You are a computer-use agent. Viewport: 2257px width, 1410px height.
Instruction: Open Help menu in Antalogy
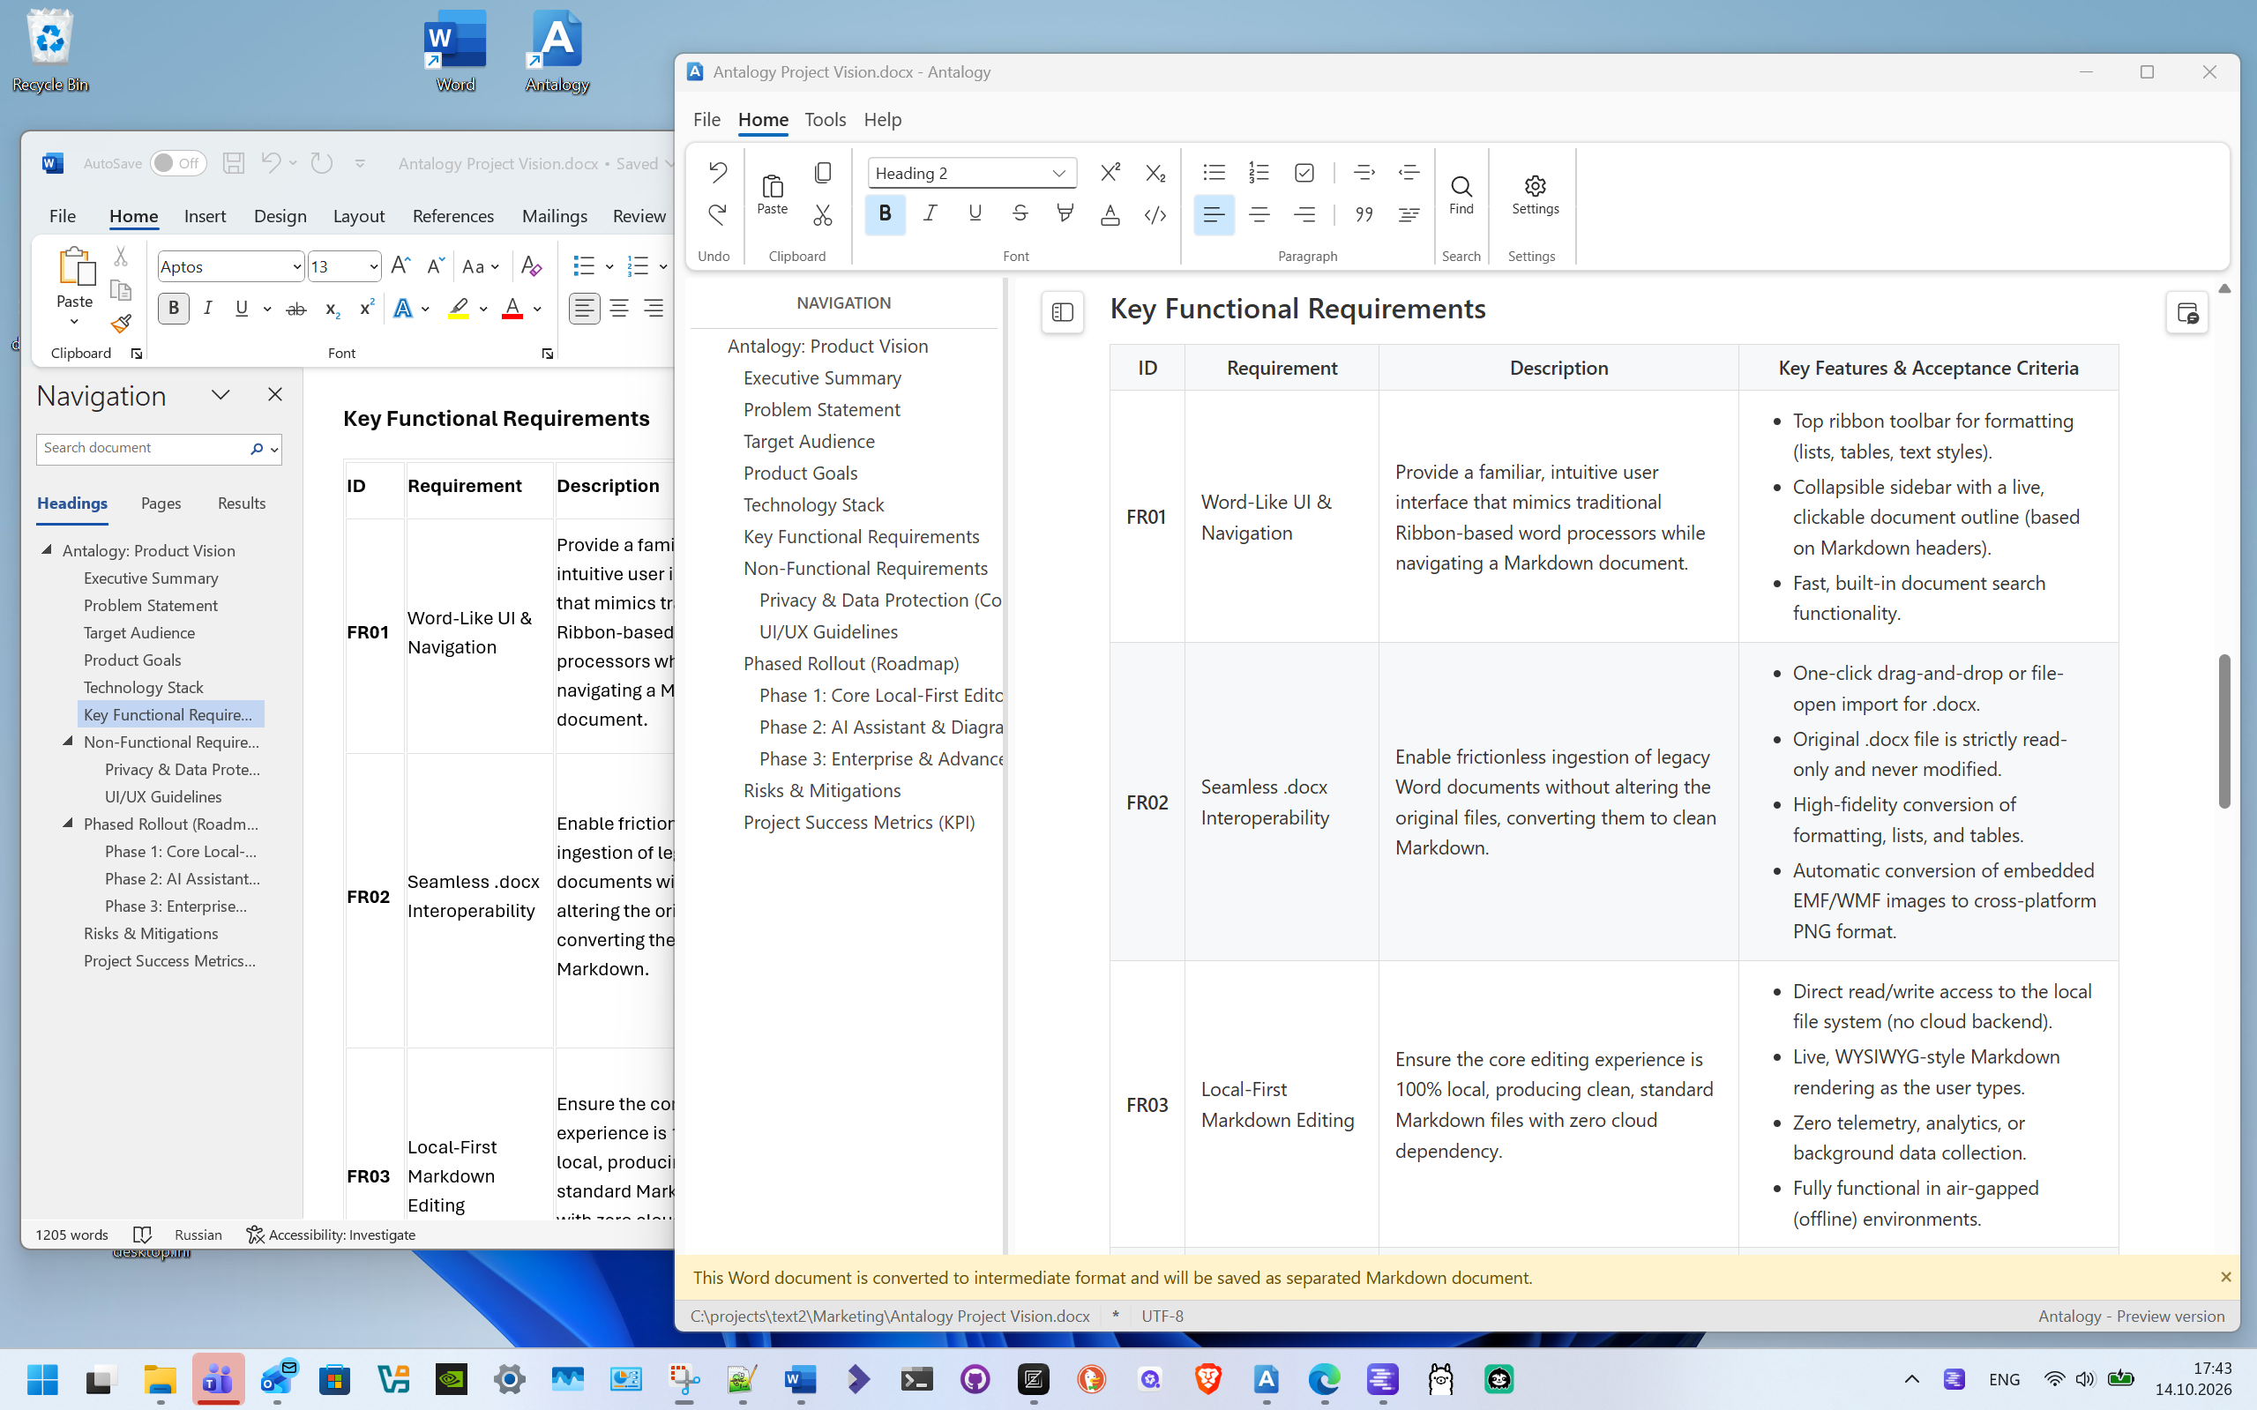882,119
